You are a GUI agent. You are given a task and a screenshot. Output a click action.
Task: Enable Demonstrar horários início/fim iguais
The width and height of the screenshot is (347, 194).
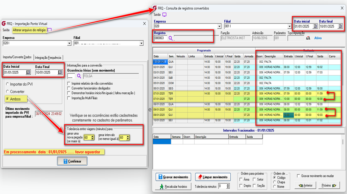coord(69,93)
